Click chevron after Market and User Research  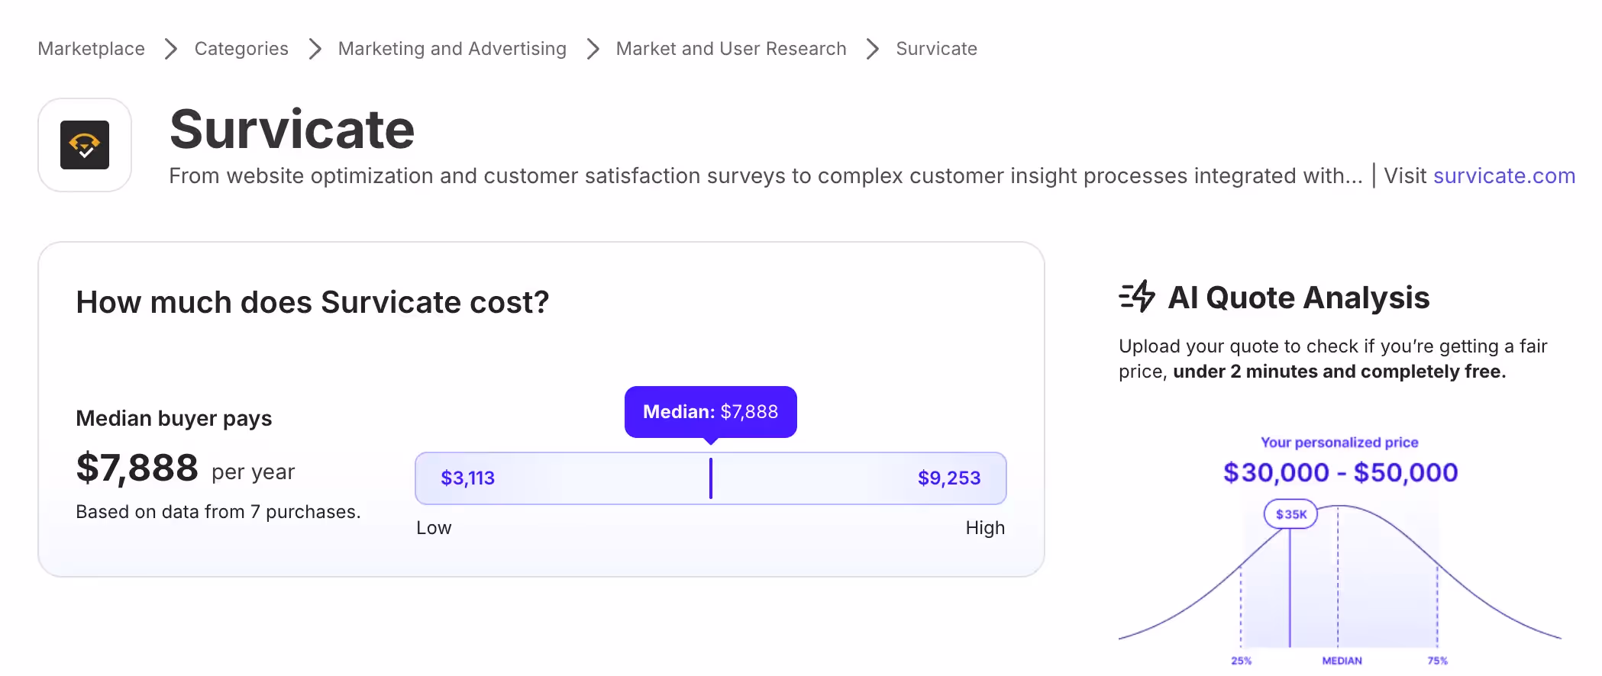click(x=872, y=49)
